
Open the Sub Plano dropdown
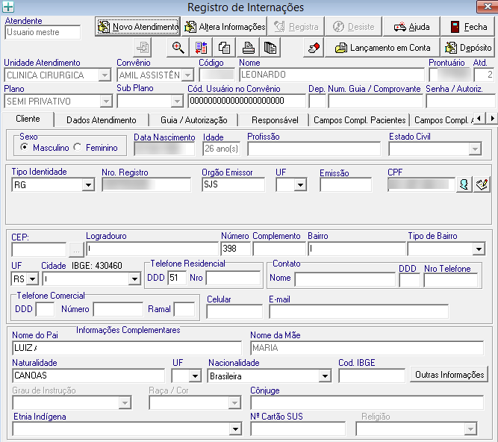tap(177, 102)
